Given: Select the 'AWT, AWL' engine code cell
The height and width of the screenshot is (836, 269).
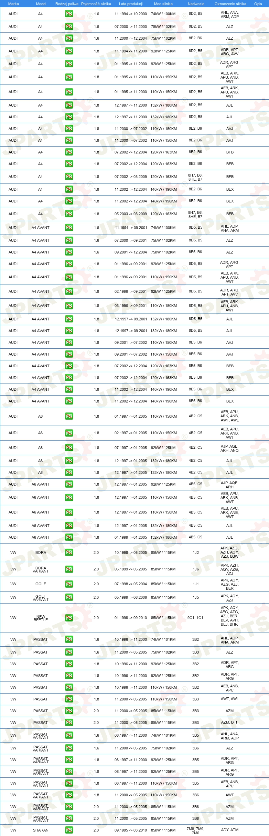Looking at the screenshot, I should click(x=230, y=699).
